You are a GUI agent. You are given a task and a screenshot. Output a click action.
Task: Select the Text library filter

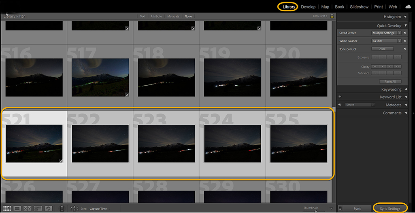143,17
